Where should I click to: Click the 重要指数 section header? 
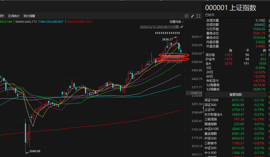click(235, 95)
